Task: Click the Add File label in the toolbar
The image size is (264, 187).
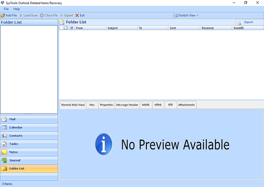Action: pos(11,15)
